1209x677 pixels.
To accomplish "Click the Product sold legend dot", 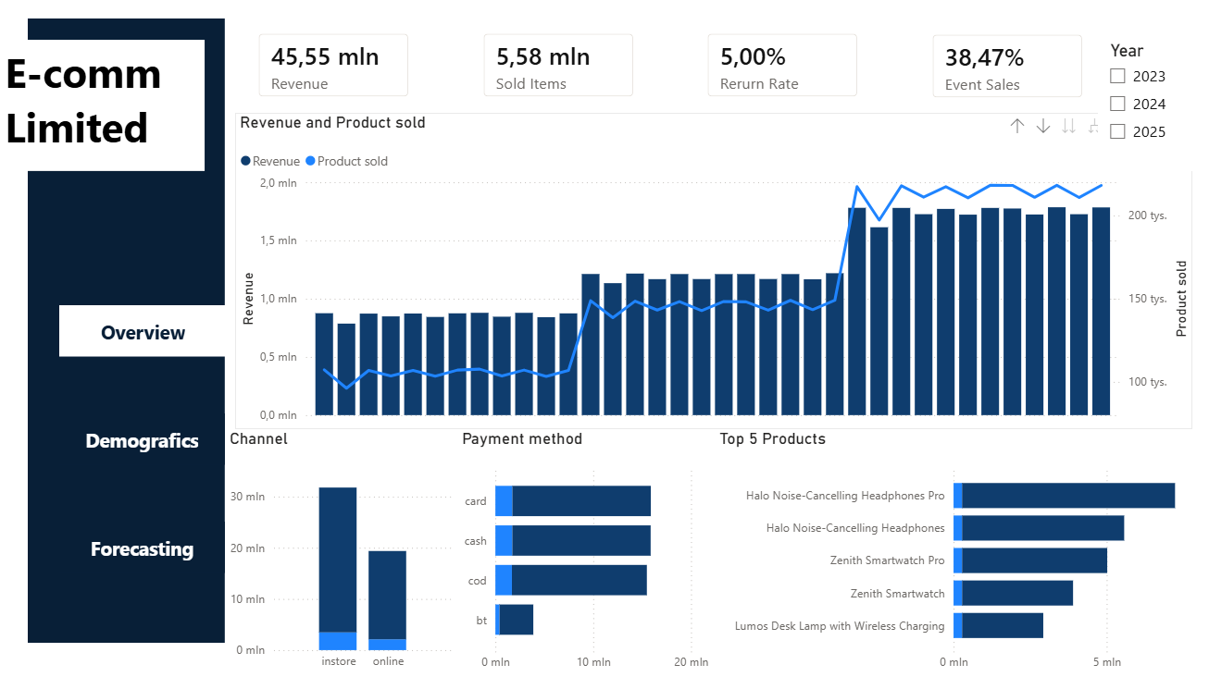I will click(x=310, y=161).
